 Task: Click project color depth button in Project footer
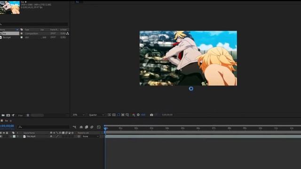coord(21,115)
